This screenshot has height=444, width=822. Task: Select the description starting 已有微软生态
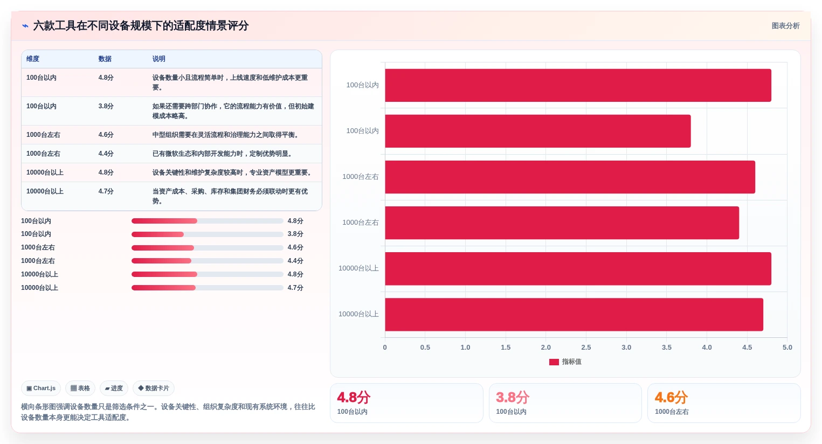(x=223, y=154)
